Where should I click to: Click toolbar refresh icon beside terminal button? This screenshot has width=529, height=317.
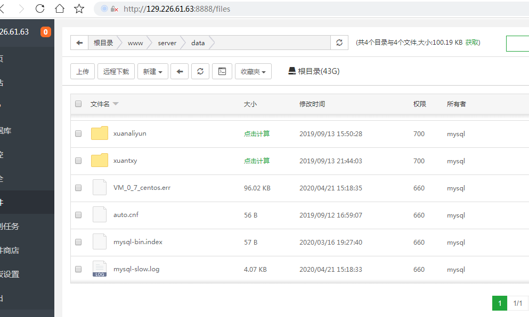200,71
